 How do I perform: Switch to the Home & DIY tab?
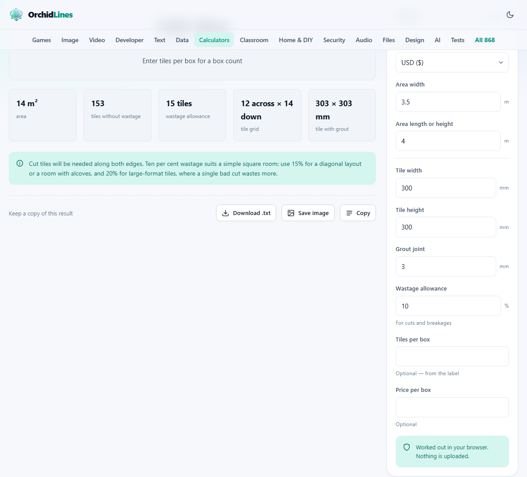click(x=296, y=40)
